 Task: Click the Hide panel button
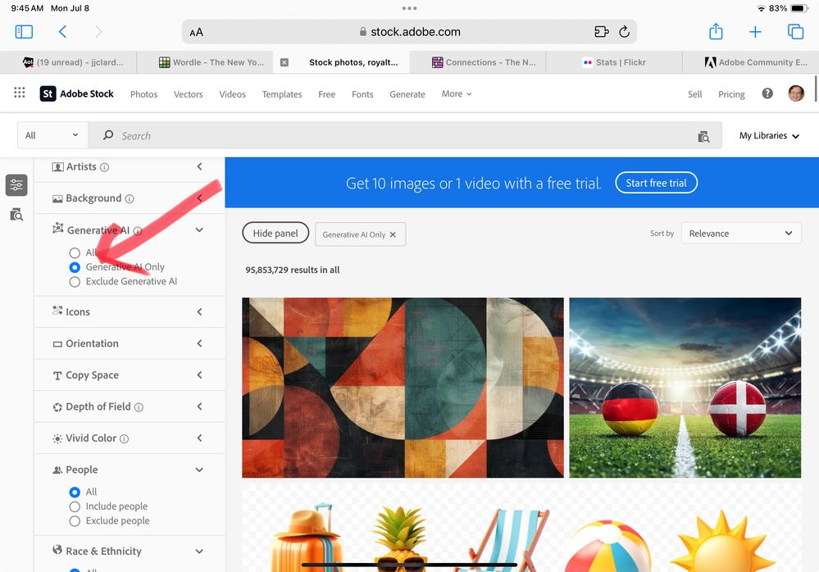pyautogui.click(x=275, y=234)
